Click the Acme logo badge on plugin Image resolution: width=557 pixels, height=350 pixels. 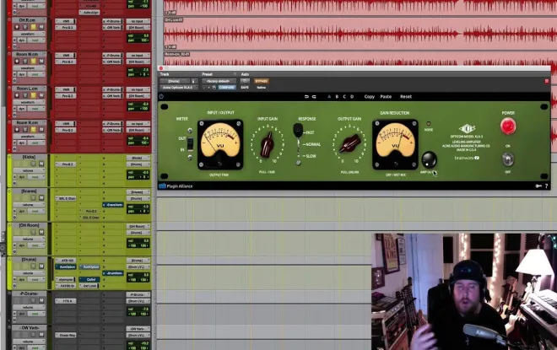point(468,128)
